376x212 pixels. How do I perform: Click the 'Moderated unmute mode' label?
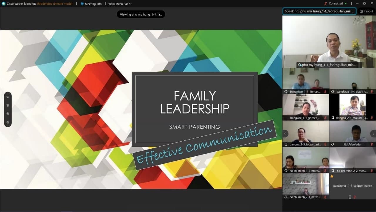point(55,4)
